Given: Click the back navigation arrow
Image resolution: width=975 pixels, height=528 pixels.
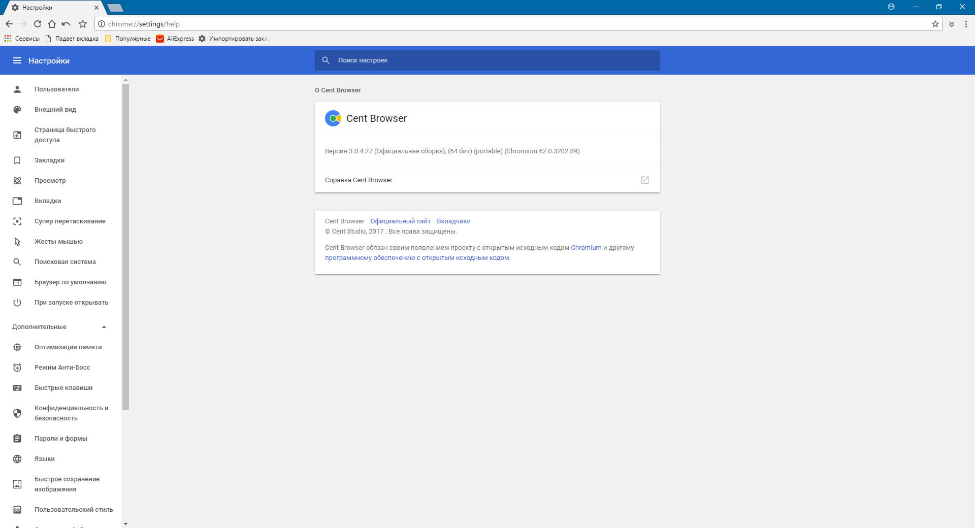Looking at the screenshot, I should click(x=9, y=24).
